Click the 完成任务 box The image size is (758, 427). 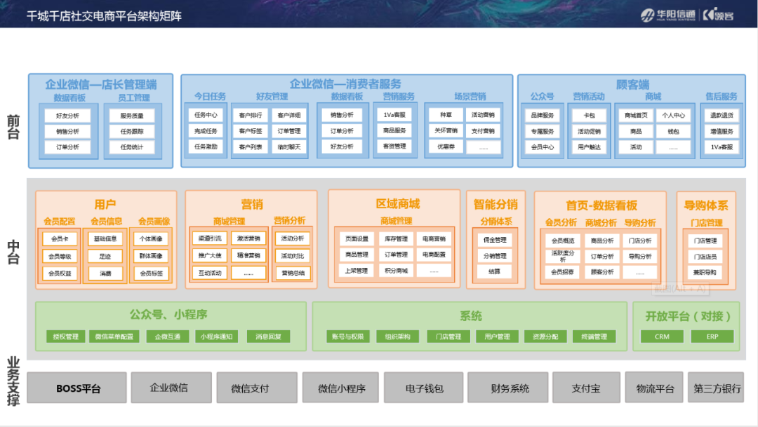(206, 131)
